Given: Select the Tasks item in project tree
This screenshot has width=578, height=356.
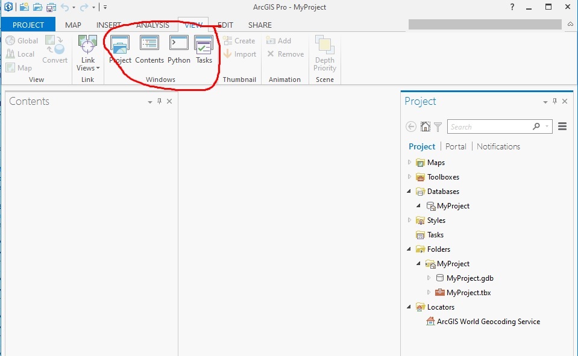Looking at the screenshot, I should click(430, 235).
